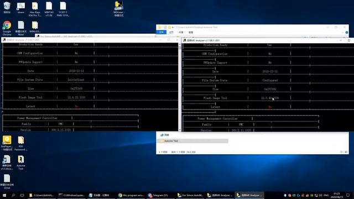This screenshot has width=354, height=199.
Task: Select the WINUCE folder on desktop
Action: [35, 27]
